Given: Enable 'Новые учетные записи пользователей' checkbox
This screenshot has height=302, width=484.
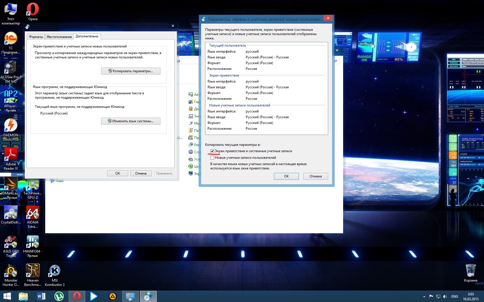Looking at the screenshot, I should pos(212,158).
